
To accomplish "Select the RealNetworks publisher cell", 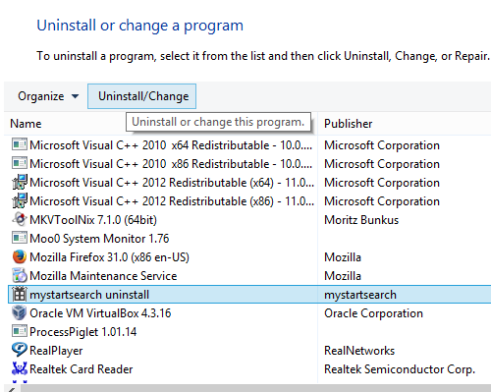I will [x=359, y=351].
